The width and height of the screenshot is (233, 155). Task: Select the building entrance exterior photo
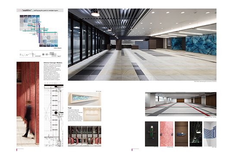point(85,136)
